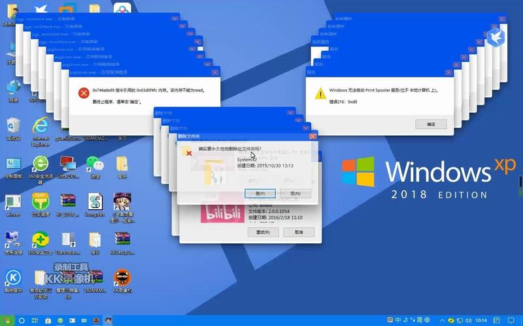Image resolution: width=523 pixels, height=326 pixels.
Task: Open the Action Center notification icon
Action: point(511,321)
